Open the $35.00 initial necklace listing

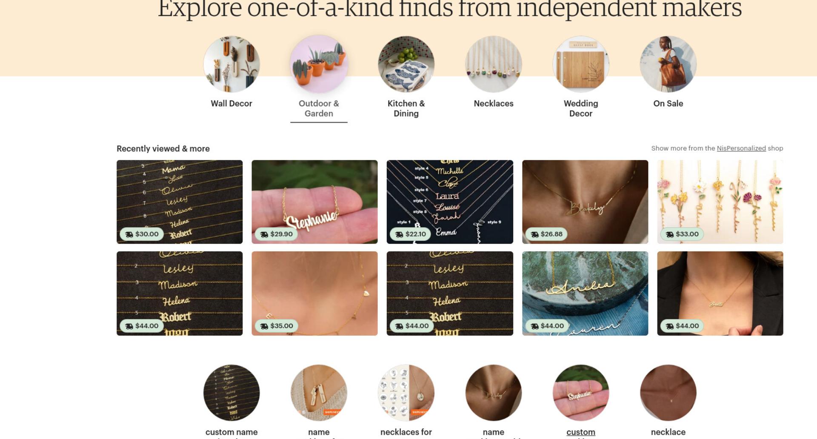pos(314,293)
